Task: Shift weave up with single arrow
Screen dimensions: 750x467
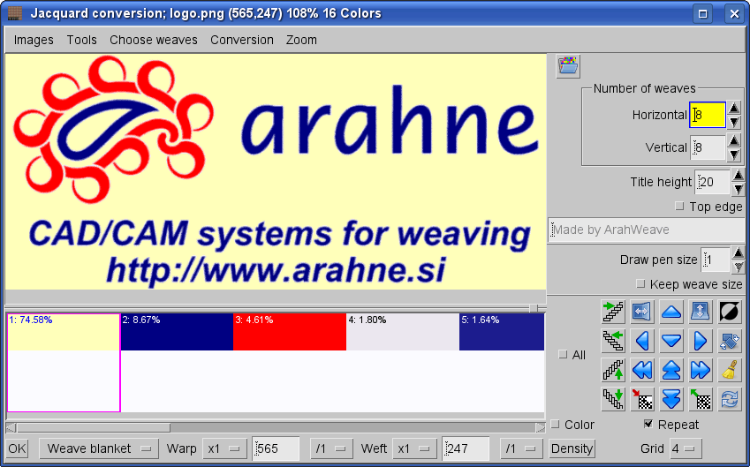Action: 671,313
